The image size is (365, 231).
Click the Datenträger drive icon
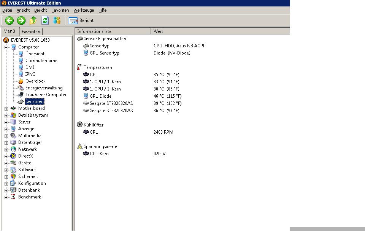[x=13, y=142]
